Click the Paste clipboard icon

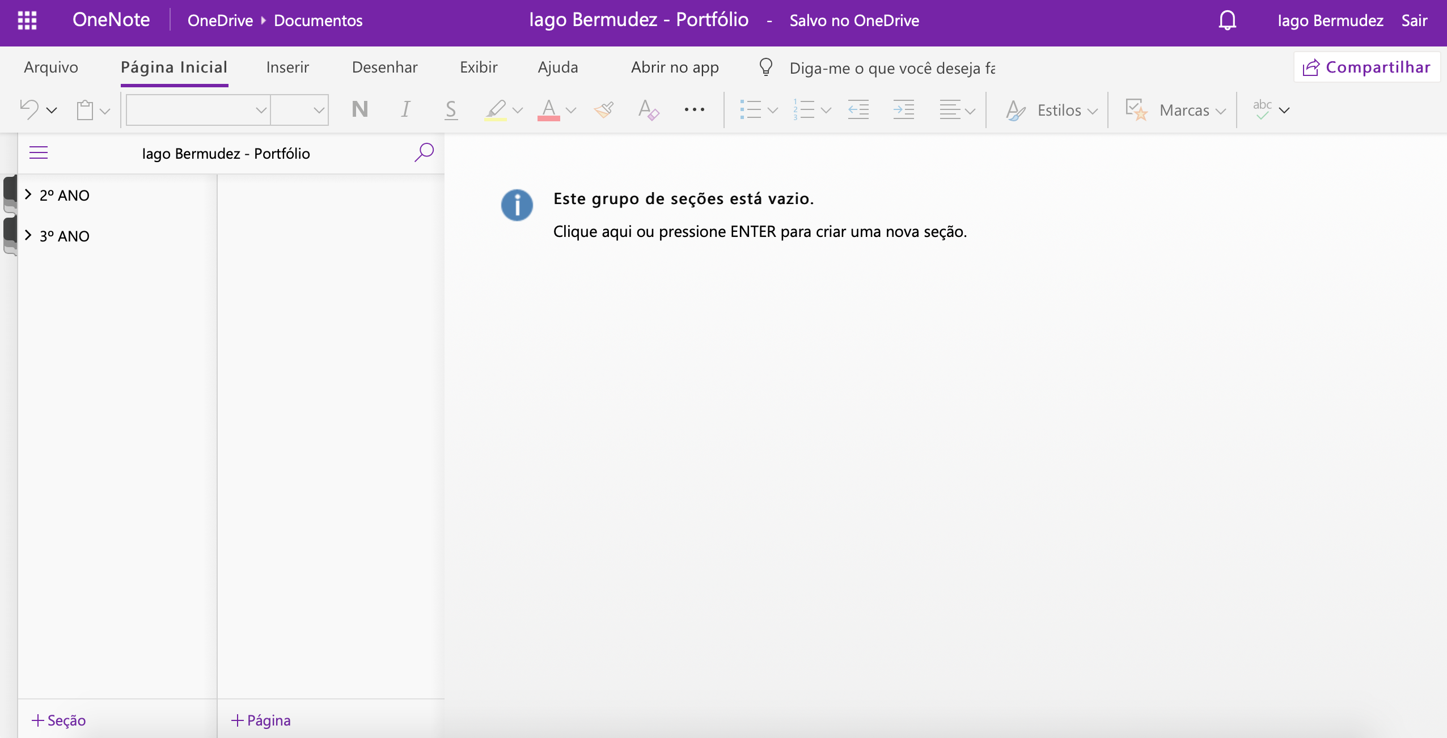pos(85,109)
